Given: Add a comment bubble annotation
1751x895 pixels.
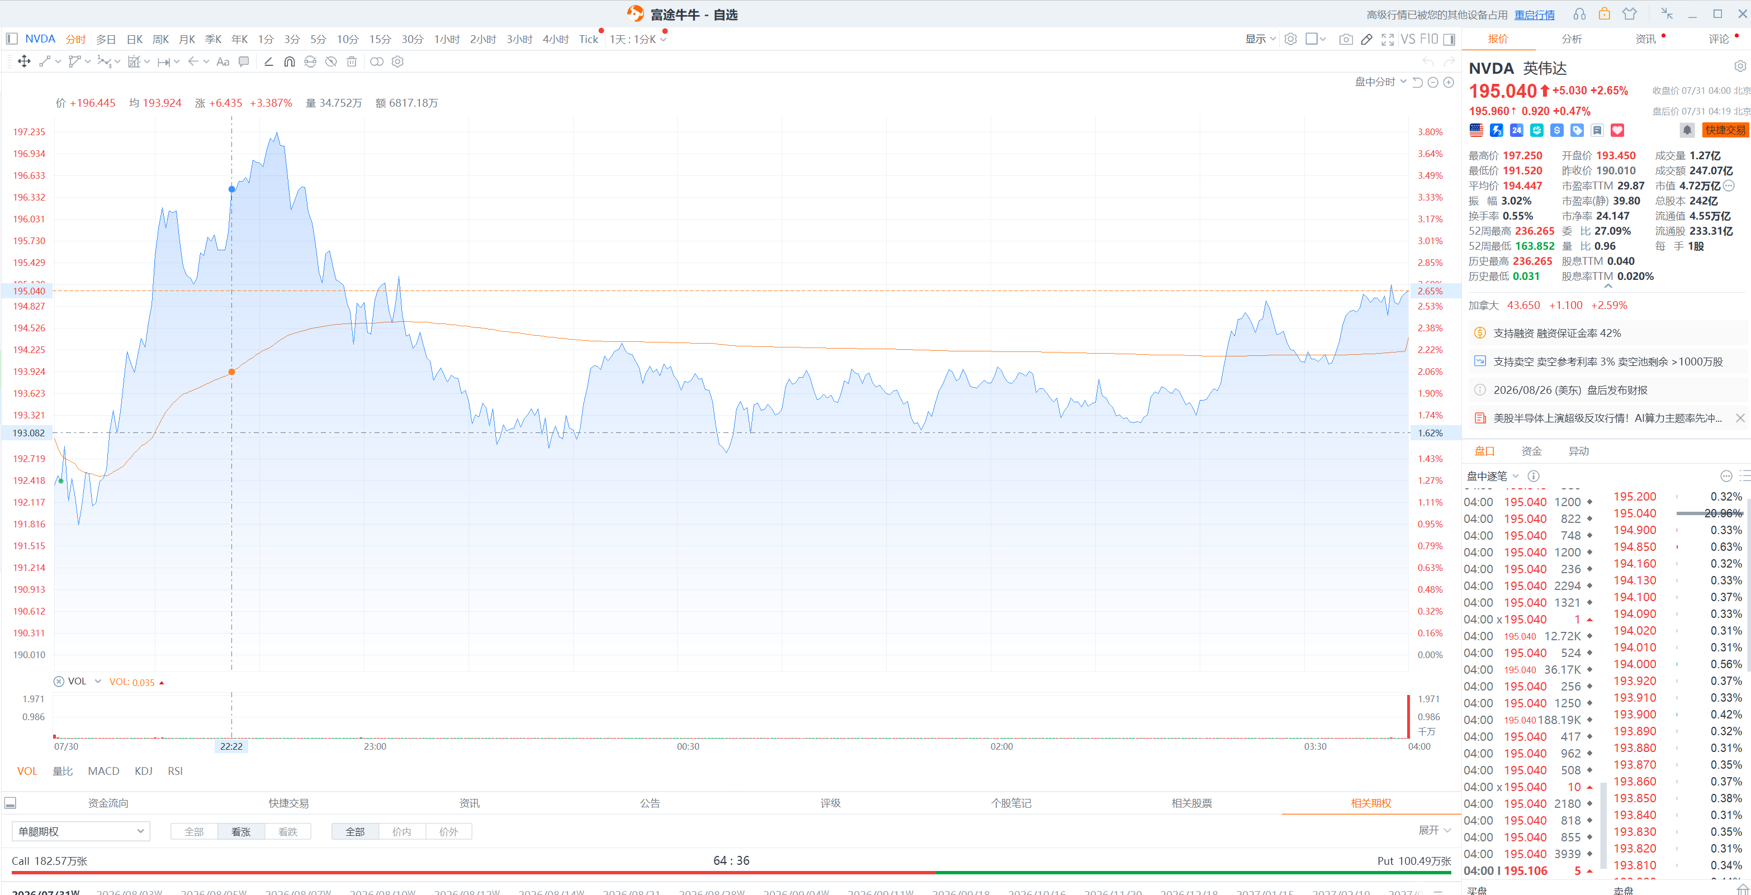Looking at the screenshot, I should point(243,62).
